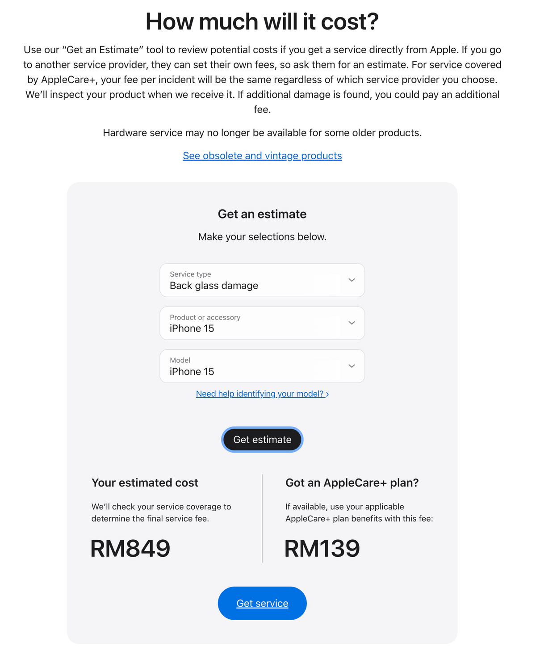Viewport: 536px width, 651px height.
Task: Click the chevron arrow in the Model field
Action: (x=352, y=366)
